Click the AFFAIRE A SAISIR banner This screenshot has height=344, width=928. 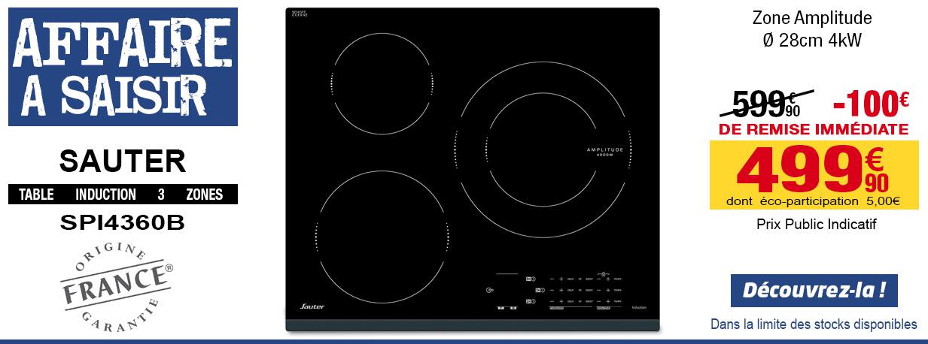tap(123, 67)
